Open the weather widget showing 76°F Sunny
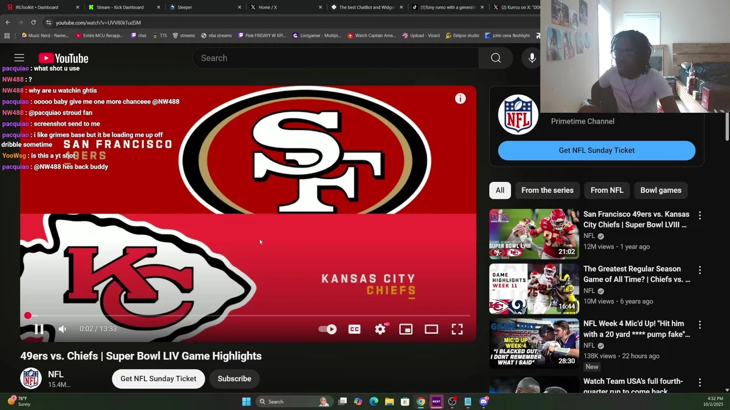 point(19,401)
